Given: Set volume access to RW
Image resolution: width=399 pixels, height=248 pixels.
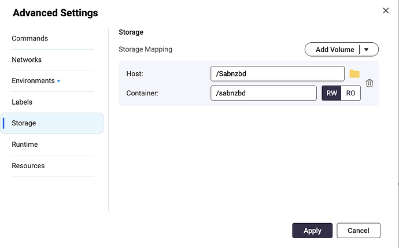Looking at the screenshot, I should (x=331, y=93).
